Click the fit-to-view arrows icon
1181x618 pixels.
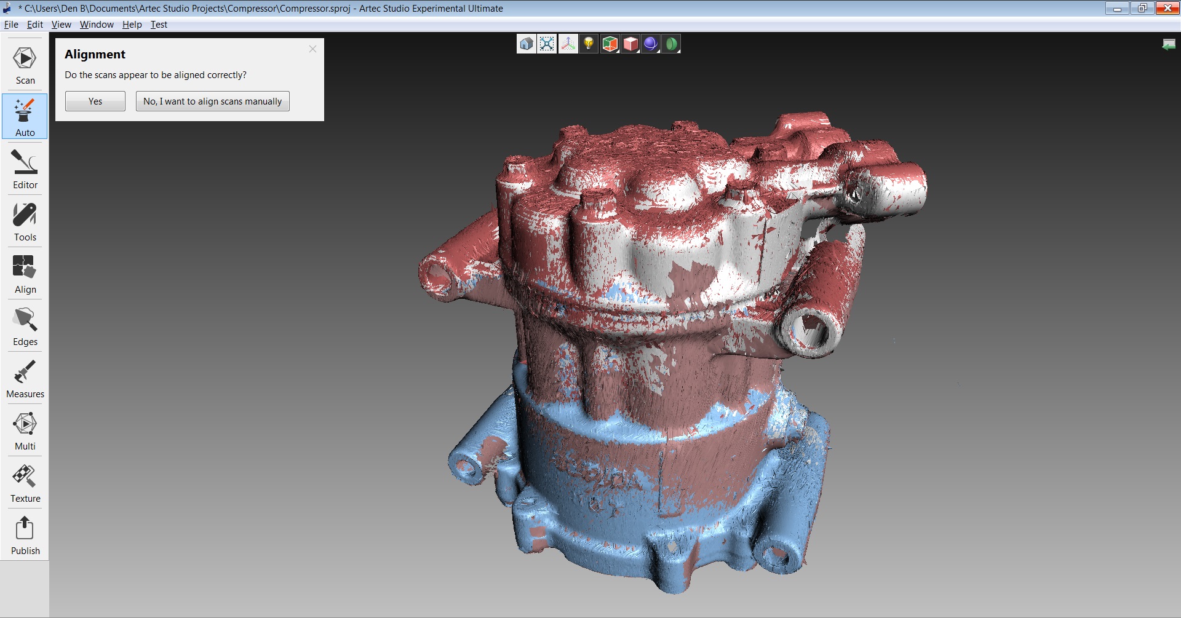(x=547, y=44)
